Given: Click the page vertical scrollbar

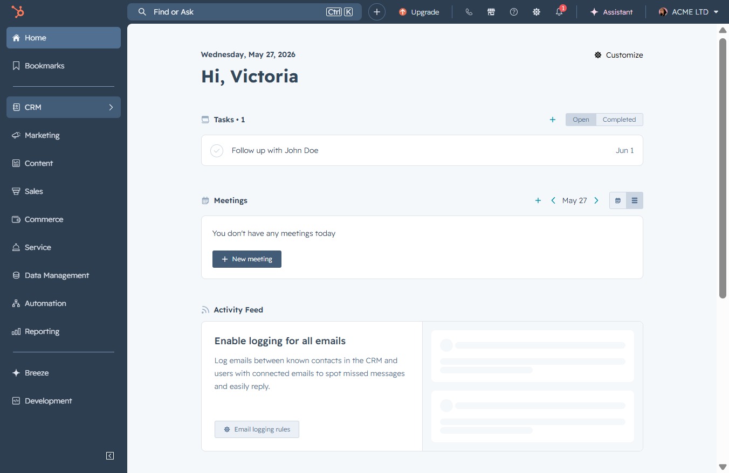Looking at the screenshot, I should click(x=723, y=167).
